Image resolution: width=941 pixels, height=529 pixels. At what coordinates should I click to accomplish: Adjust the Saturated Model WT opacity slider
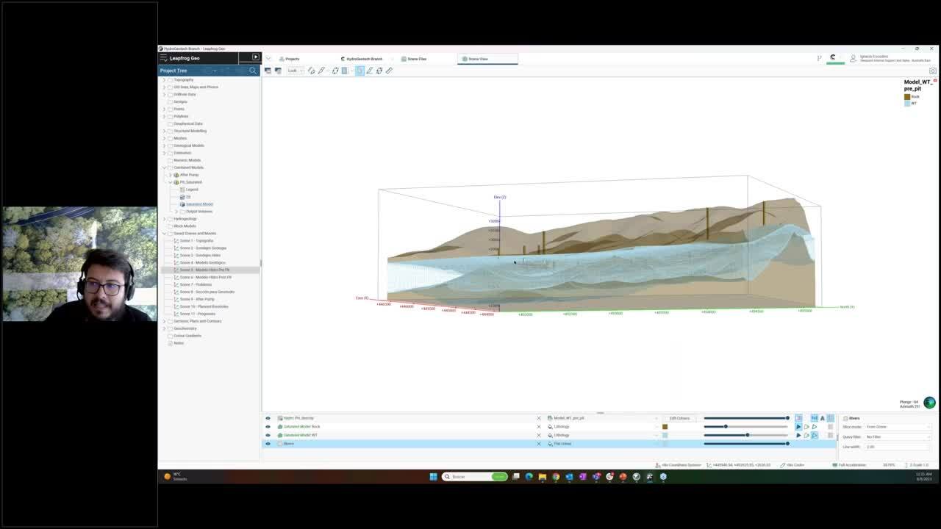[x=746, y=435]
